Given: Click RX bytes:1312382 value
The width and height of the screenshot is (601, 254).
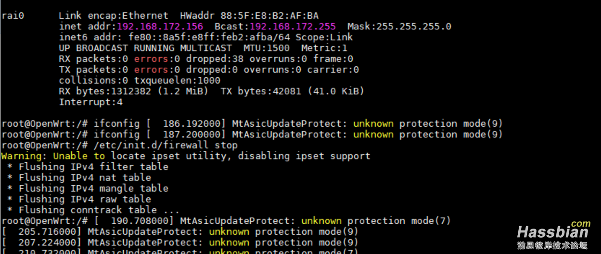Looking at the screenshot, I should [x=104, y=91].
